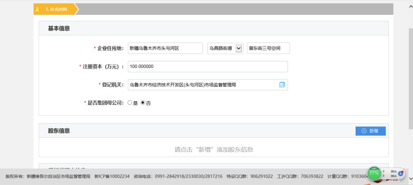Click the 新疆乌鲁木齐市头屯河区 address field
This screenshot has width=413, height=185.
click(165, 48)
